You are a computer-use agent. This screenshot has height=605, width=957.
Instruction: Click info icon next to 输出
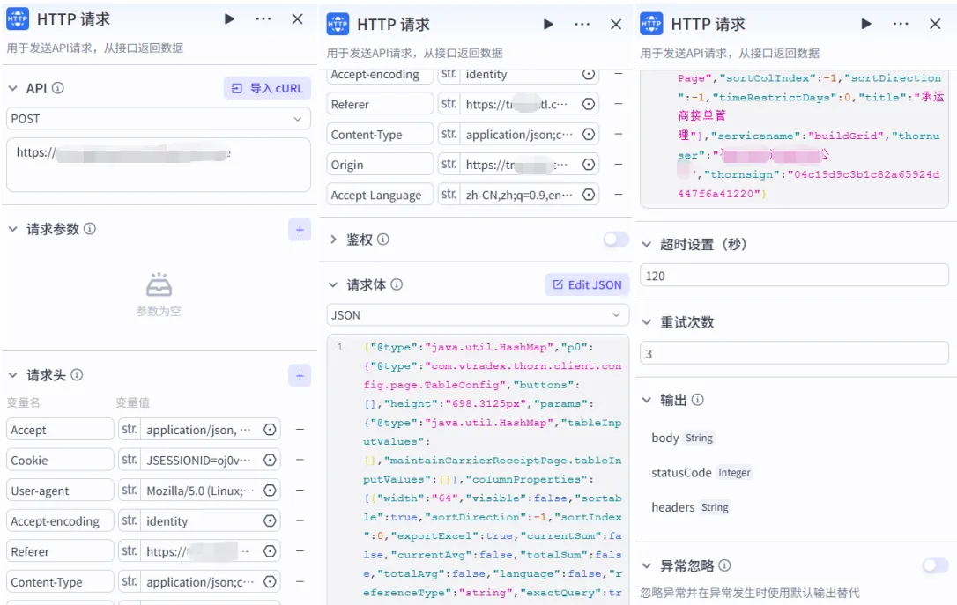pos(698,400)
